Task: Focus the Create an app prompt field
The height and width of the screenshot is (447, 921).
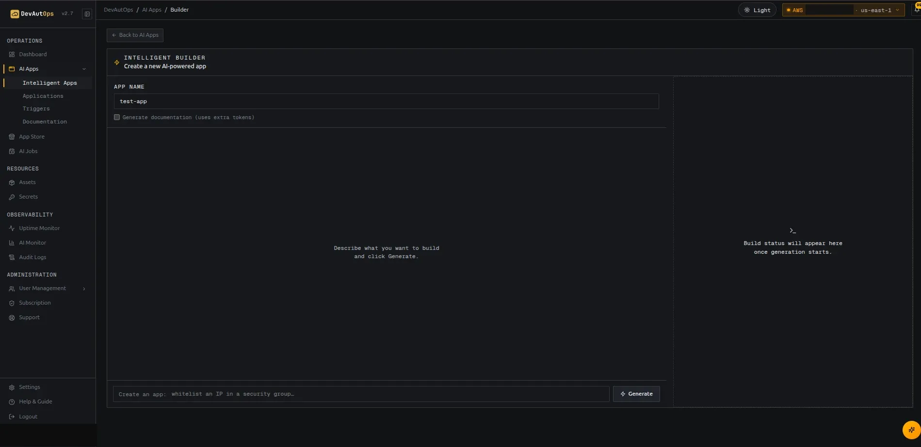Action: point(361,394)
